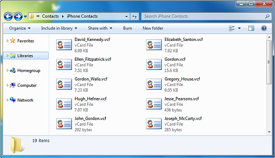Click the Ellen_Fitzpatrick.vcf file name
Viewport: 275px width, 158px height.
(x=93, y=59)
